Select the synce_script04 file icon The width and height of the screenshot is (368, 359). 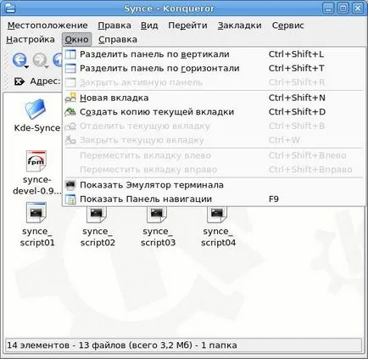[217, 215]
